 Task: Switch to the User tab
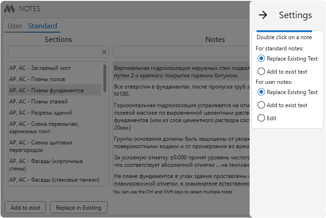15,26
